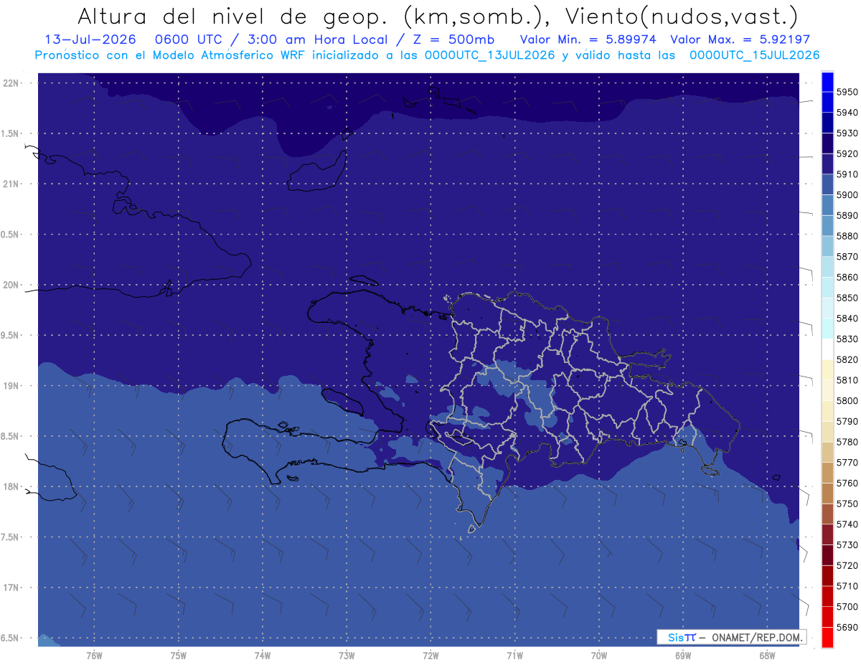Click the '72W' longitude label
Screen dimensions: 861x665
point(430,656)
